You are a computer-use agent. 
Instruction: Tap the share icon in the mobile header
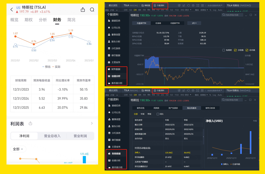pos(83,10)
